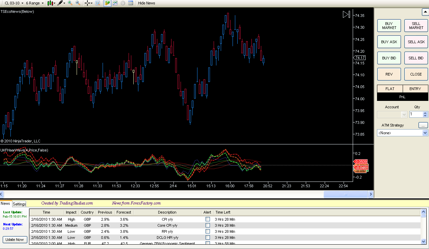Click the CLOSE position button
This screenshot has width=429, height=249.
[416, 74]
